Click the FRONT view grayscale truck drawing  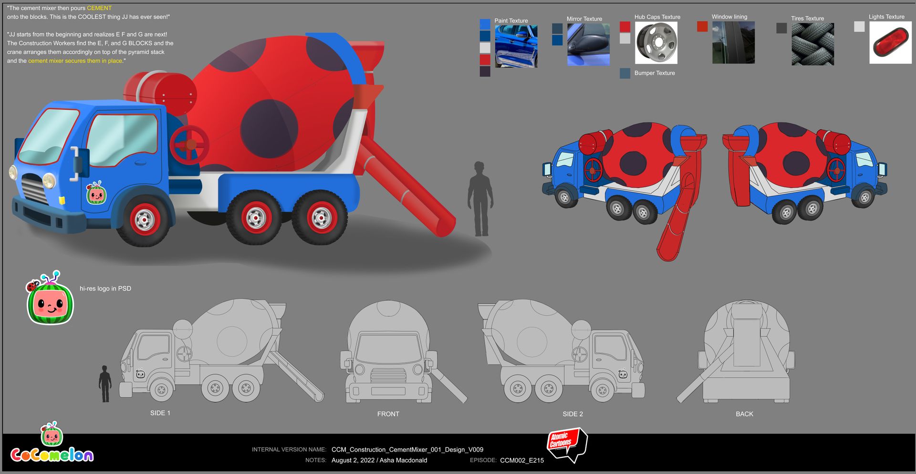point(389,355)
